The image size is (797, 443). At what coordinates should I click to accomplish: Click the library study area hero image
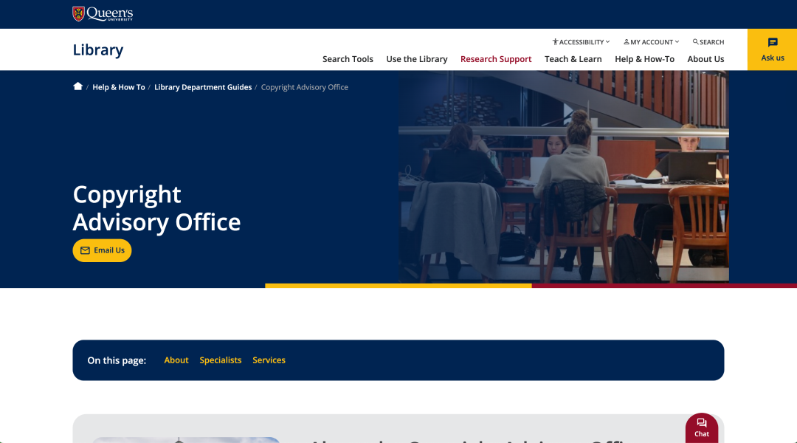[563, 177]
